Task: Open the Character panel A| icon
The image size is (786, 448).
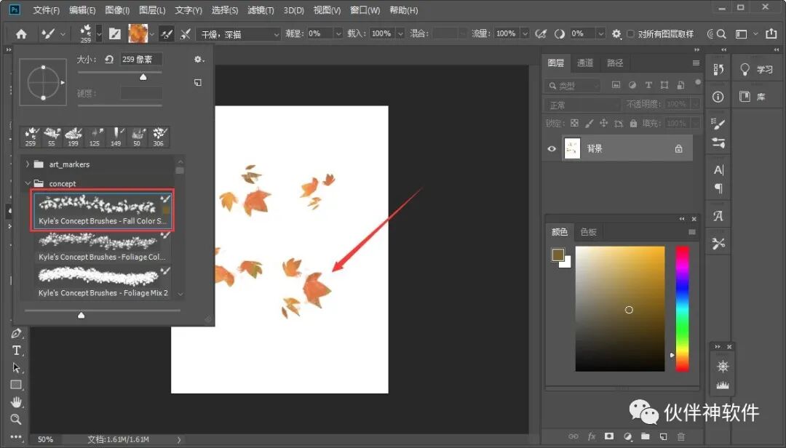Action: click(x=718, y=170)
